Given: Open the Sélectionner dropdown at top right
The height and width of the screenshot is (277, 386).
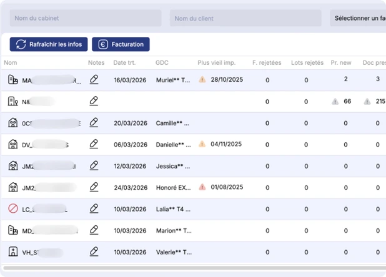Looking at the screenshot, I should tap(358, 18).
